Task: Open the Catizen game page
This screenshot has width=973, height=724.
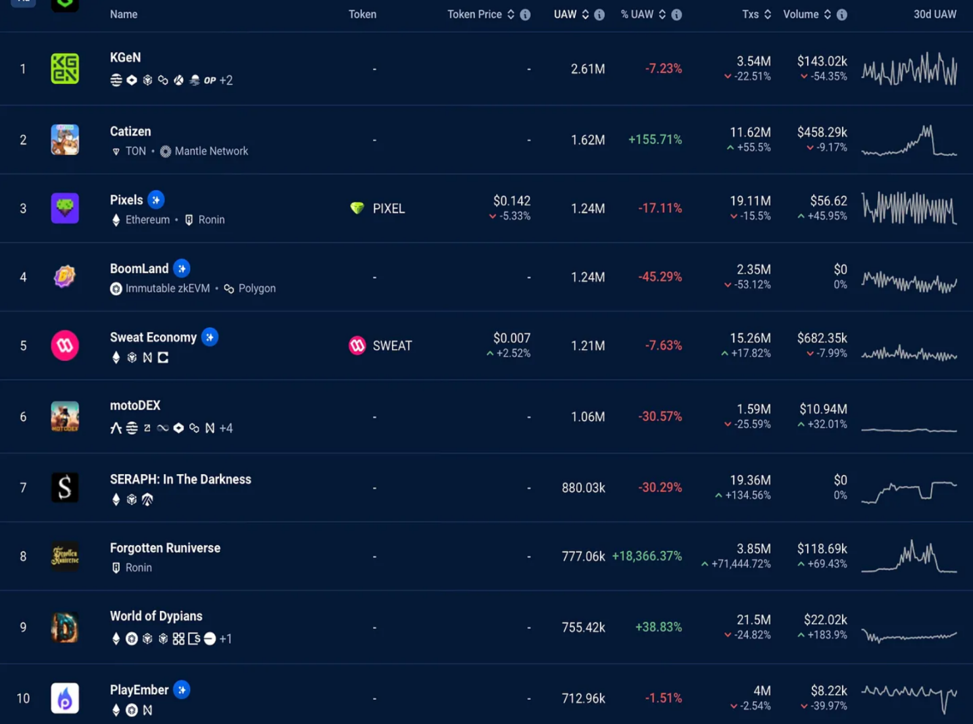Action: coord(130,131)
